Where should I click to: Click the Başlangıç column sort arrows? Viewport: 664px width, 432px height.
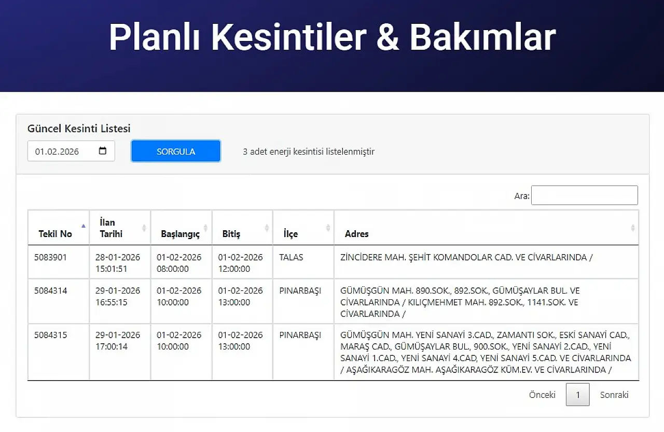point(205,228)
